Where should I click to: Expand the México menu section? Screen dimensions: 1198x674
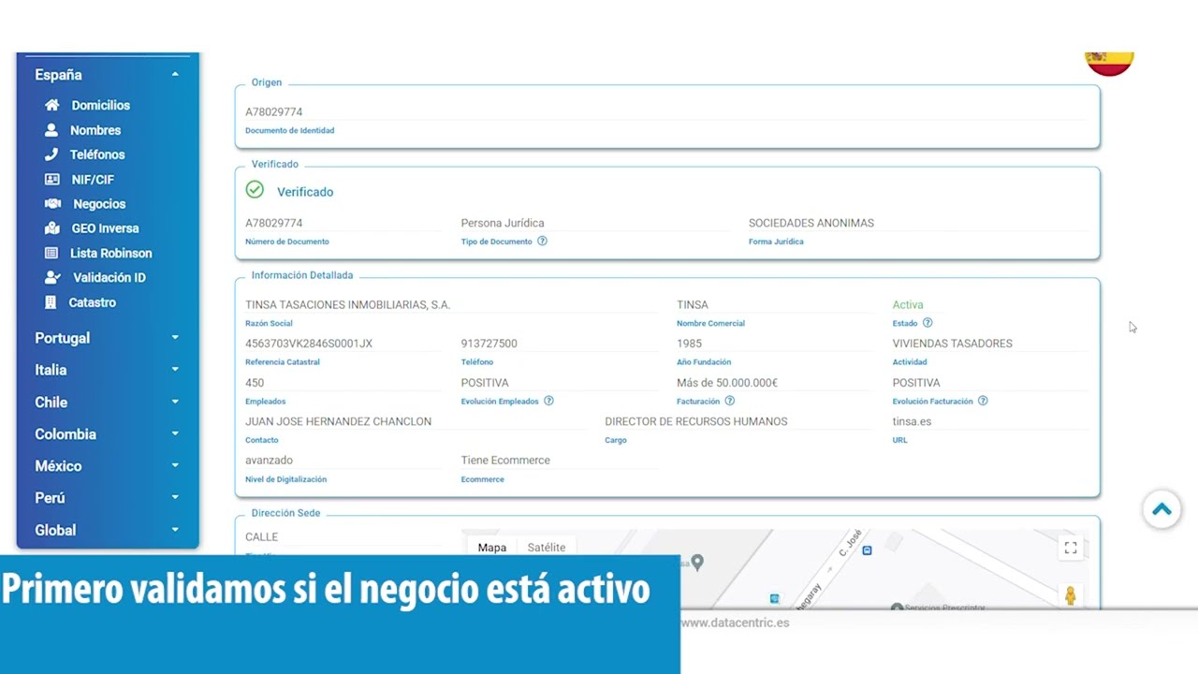click(x=175, y=465)
